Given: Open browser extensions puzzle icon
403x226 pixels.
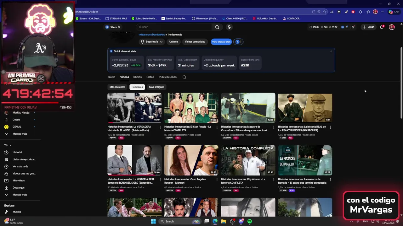Looking at the screenshot, I should (x=360, y=12).
